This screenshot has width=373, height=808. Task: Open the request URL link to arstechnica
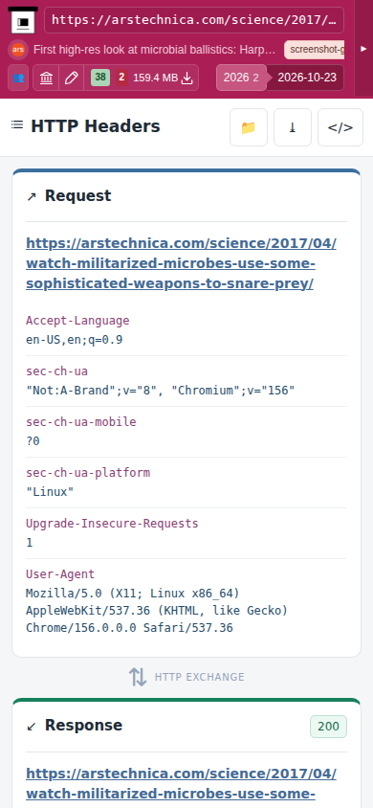pyautogui.click(x=181, y=263)
